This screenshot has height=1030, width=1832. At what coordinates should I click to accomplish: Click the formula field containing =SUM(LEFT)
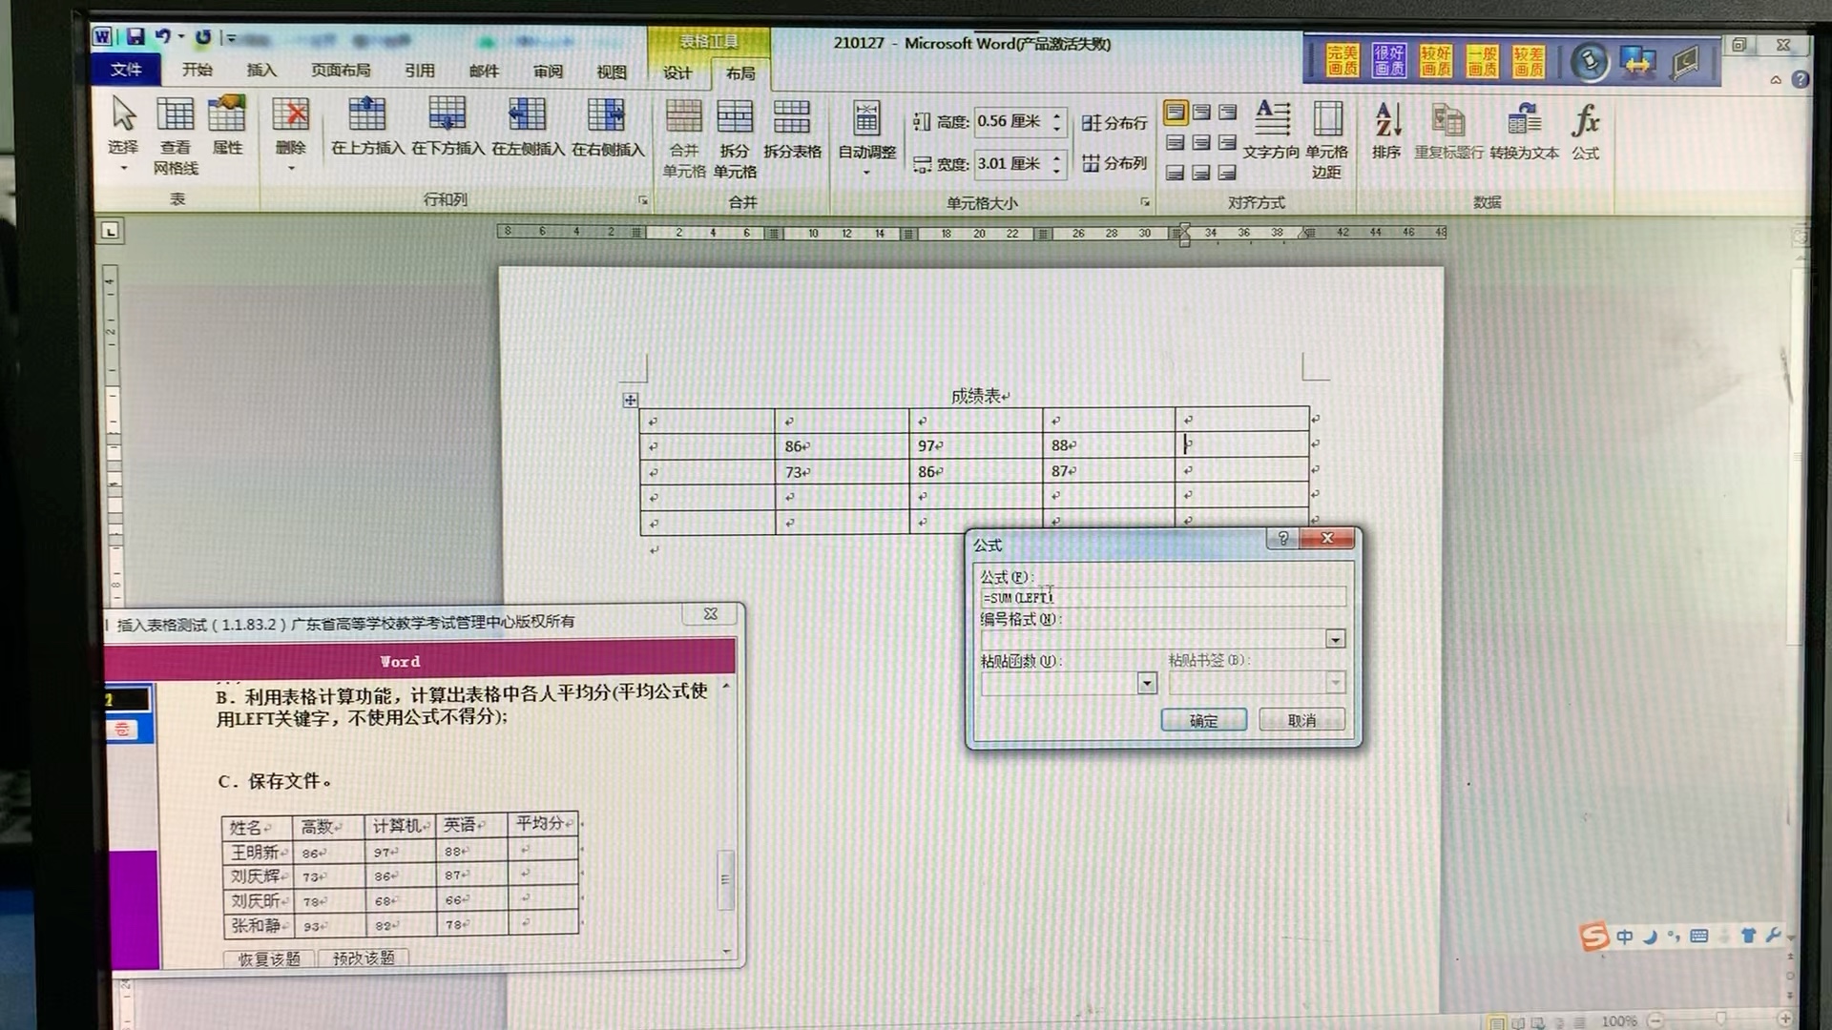click(1163, 598)
